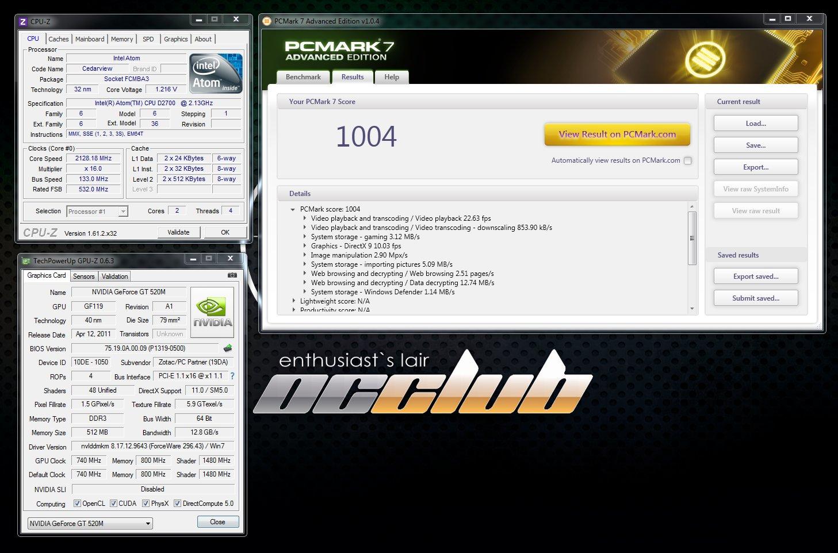Close the GPU-Z window with the title bar X
838x553 pixels.
(x=230, y=259)
